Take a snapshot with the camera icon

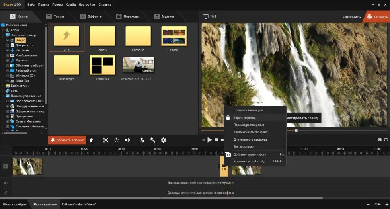click(x=379, y=140)
